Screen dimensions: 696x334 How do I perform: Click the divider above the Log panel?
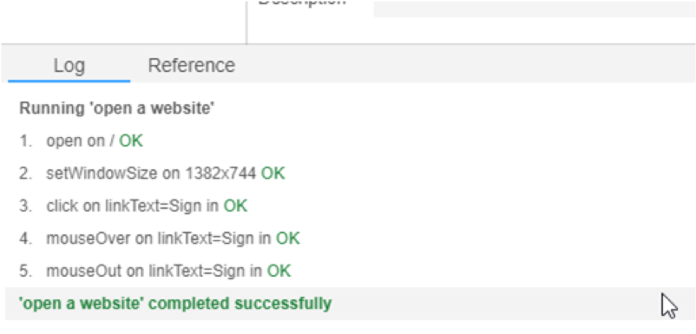348,44
